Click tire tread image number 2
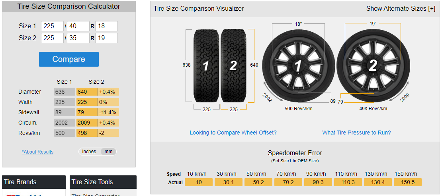The image size is (442, 196). (233, 66)
